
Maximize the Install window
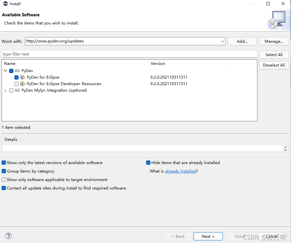(x=268, y=4)
